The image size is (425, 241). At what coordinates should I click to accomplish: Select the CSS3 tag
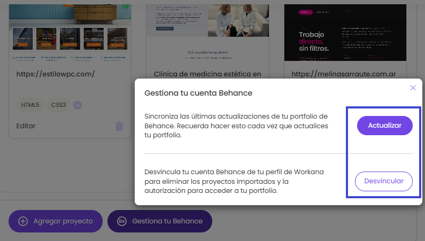59,105
